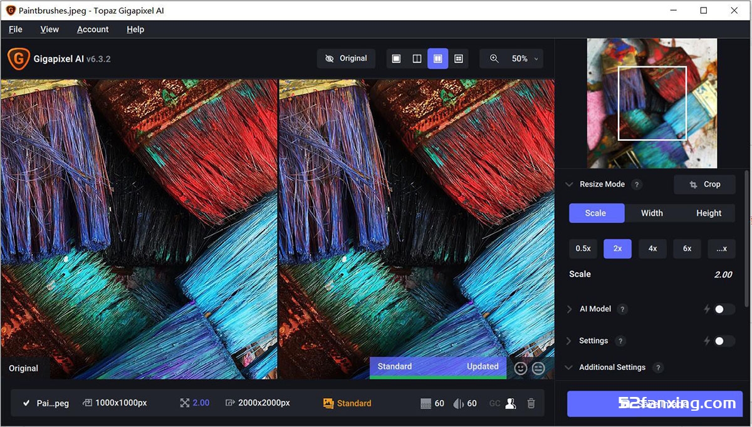Expand the Settings section
The image size is (752, 427).
[569, 341]
